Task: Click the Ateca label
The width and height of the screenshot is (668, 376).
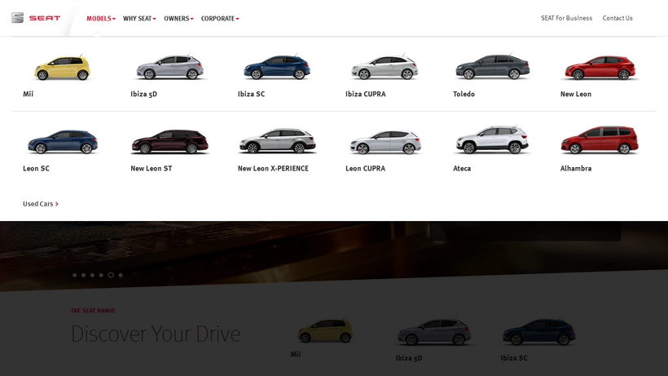Action: coord(462,168)
